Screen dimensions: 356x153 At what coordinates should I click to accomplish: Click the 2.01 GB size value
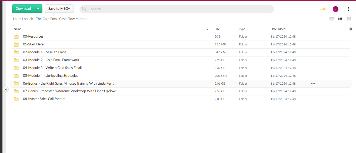point(220,84)
